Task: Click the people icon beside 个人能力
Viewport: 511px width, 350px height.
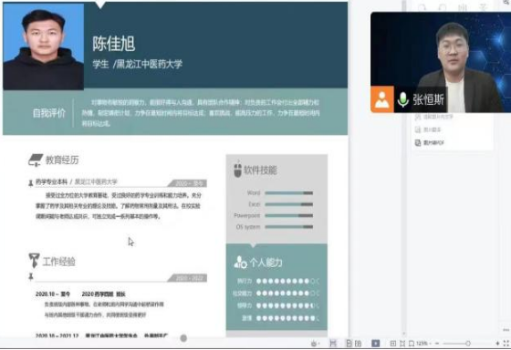Action: 240,262
